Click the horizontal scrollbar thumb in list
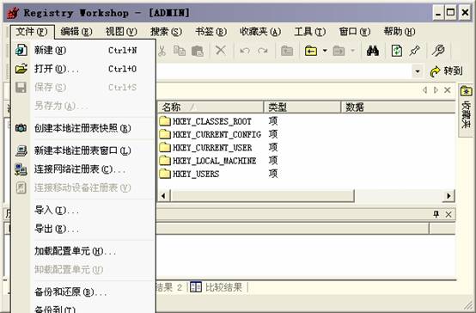The height and width of the screenshot is (313, 476). coord(262,196)
